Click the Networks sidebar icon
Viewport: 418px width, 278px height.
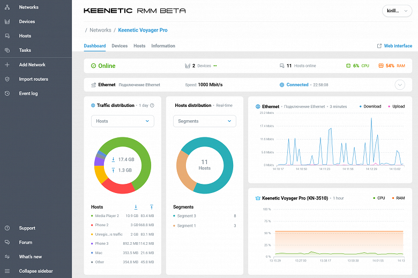click(x=7, y=7)
